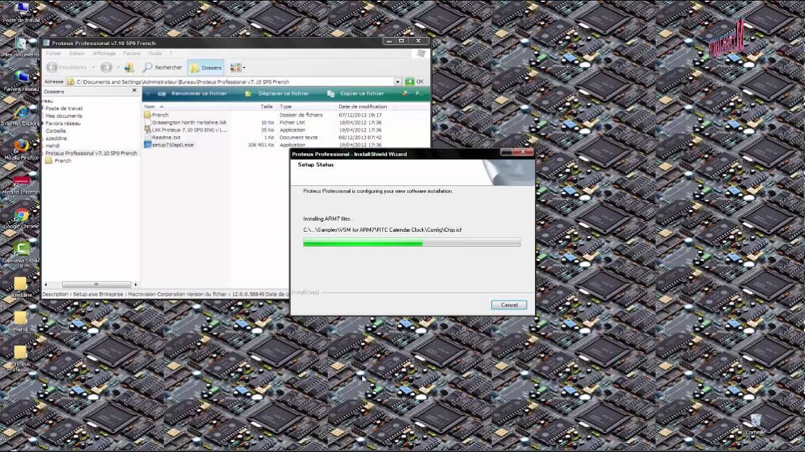Select Poste de travail in folder tree
The image size is (805, 452).
click(64, 108)
